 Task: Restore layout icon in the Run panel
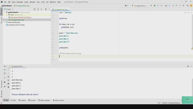[x=5, y=82]
